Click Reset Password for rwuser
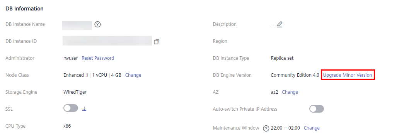The height and width of the screenshot is (140, 409). pos(98,58)
